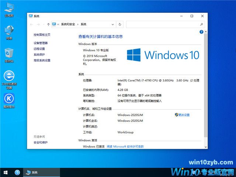236x177 pixels.
Task: Expand the address bar history dropdown
Action: (112, 24)
